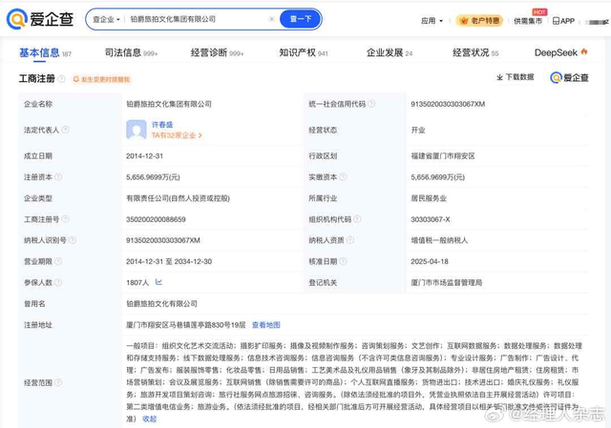Open the trend chart icon beside 1807人
The image size is (611, 428).
pyautogui.click(x=158, y=282)
